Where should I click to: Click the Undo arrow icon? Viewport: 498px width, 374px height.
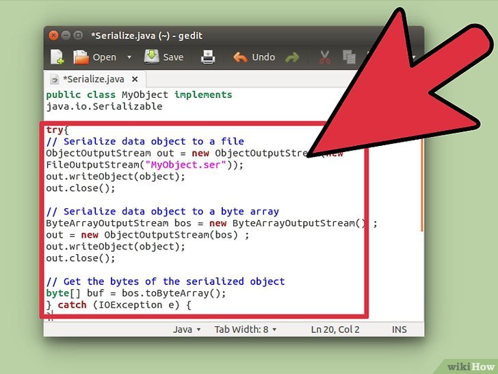(240, 58)
